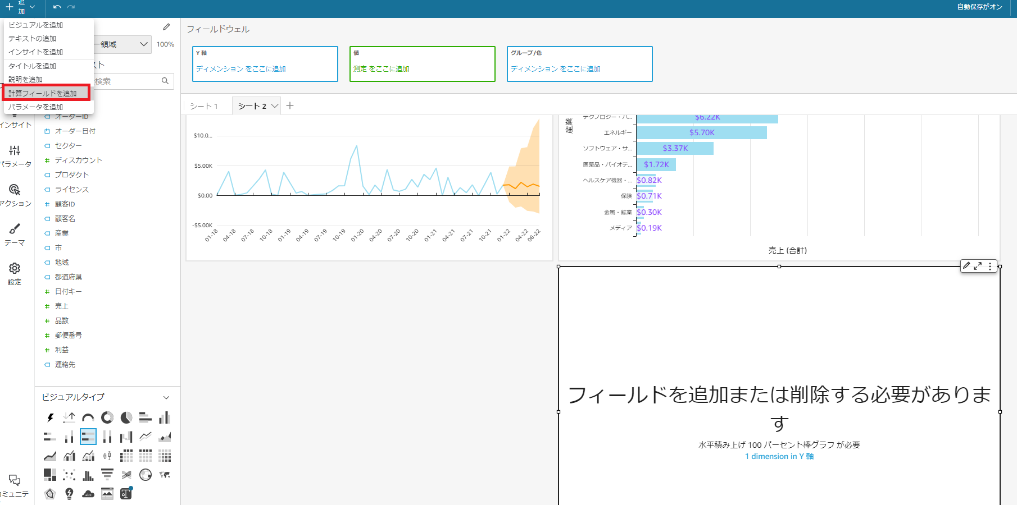The width and height of the screenshot is (1017, 505).
Task: Choose テキストの追加 from the add menu
Action: point(32,38)
